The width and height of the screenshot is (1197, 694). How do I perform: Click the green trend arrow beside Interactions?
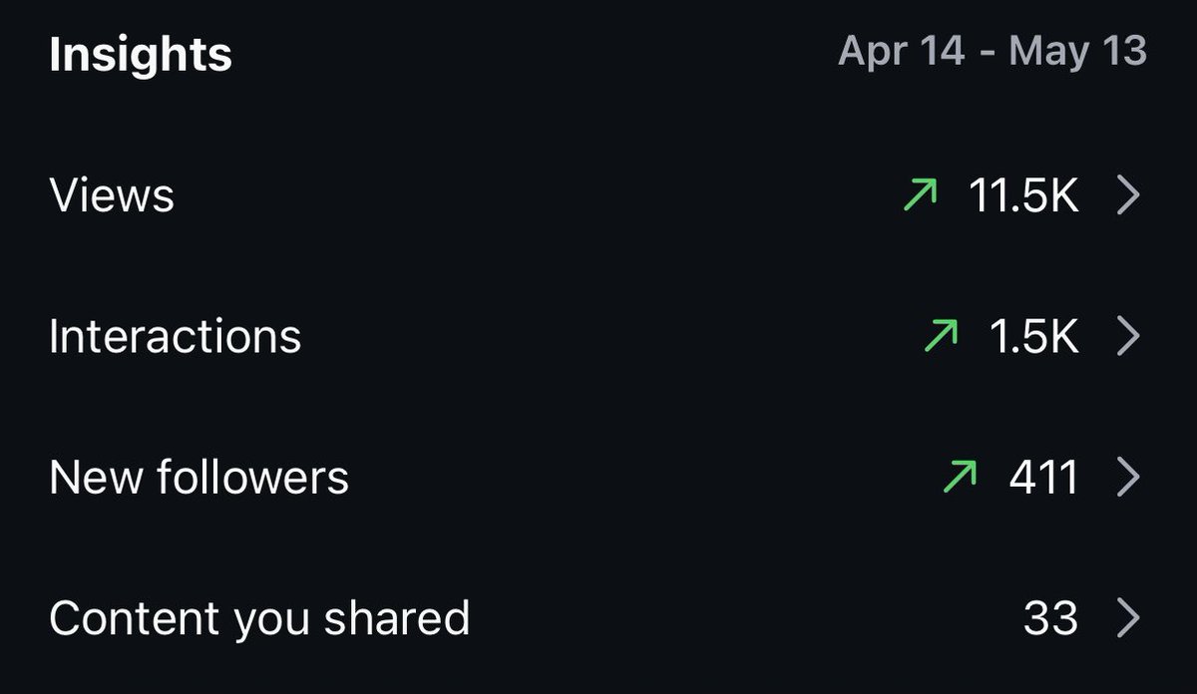(940, 338)
